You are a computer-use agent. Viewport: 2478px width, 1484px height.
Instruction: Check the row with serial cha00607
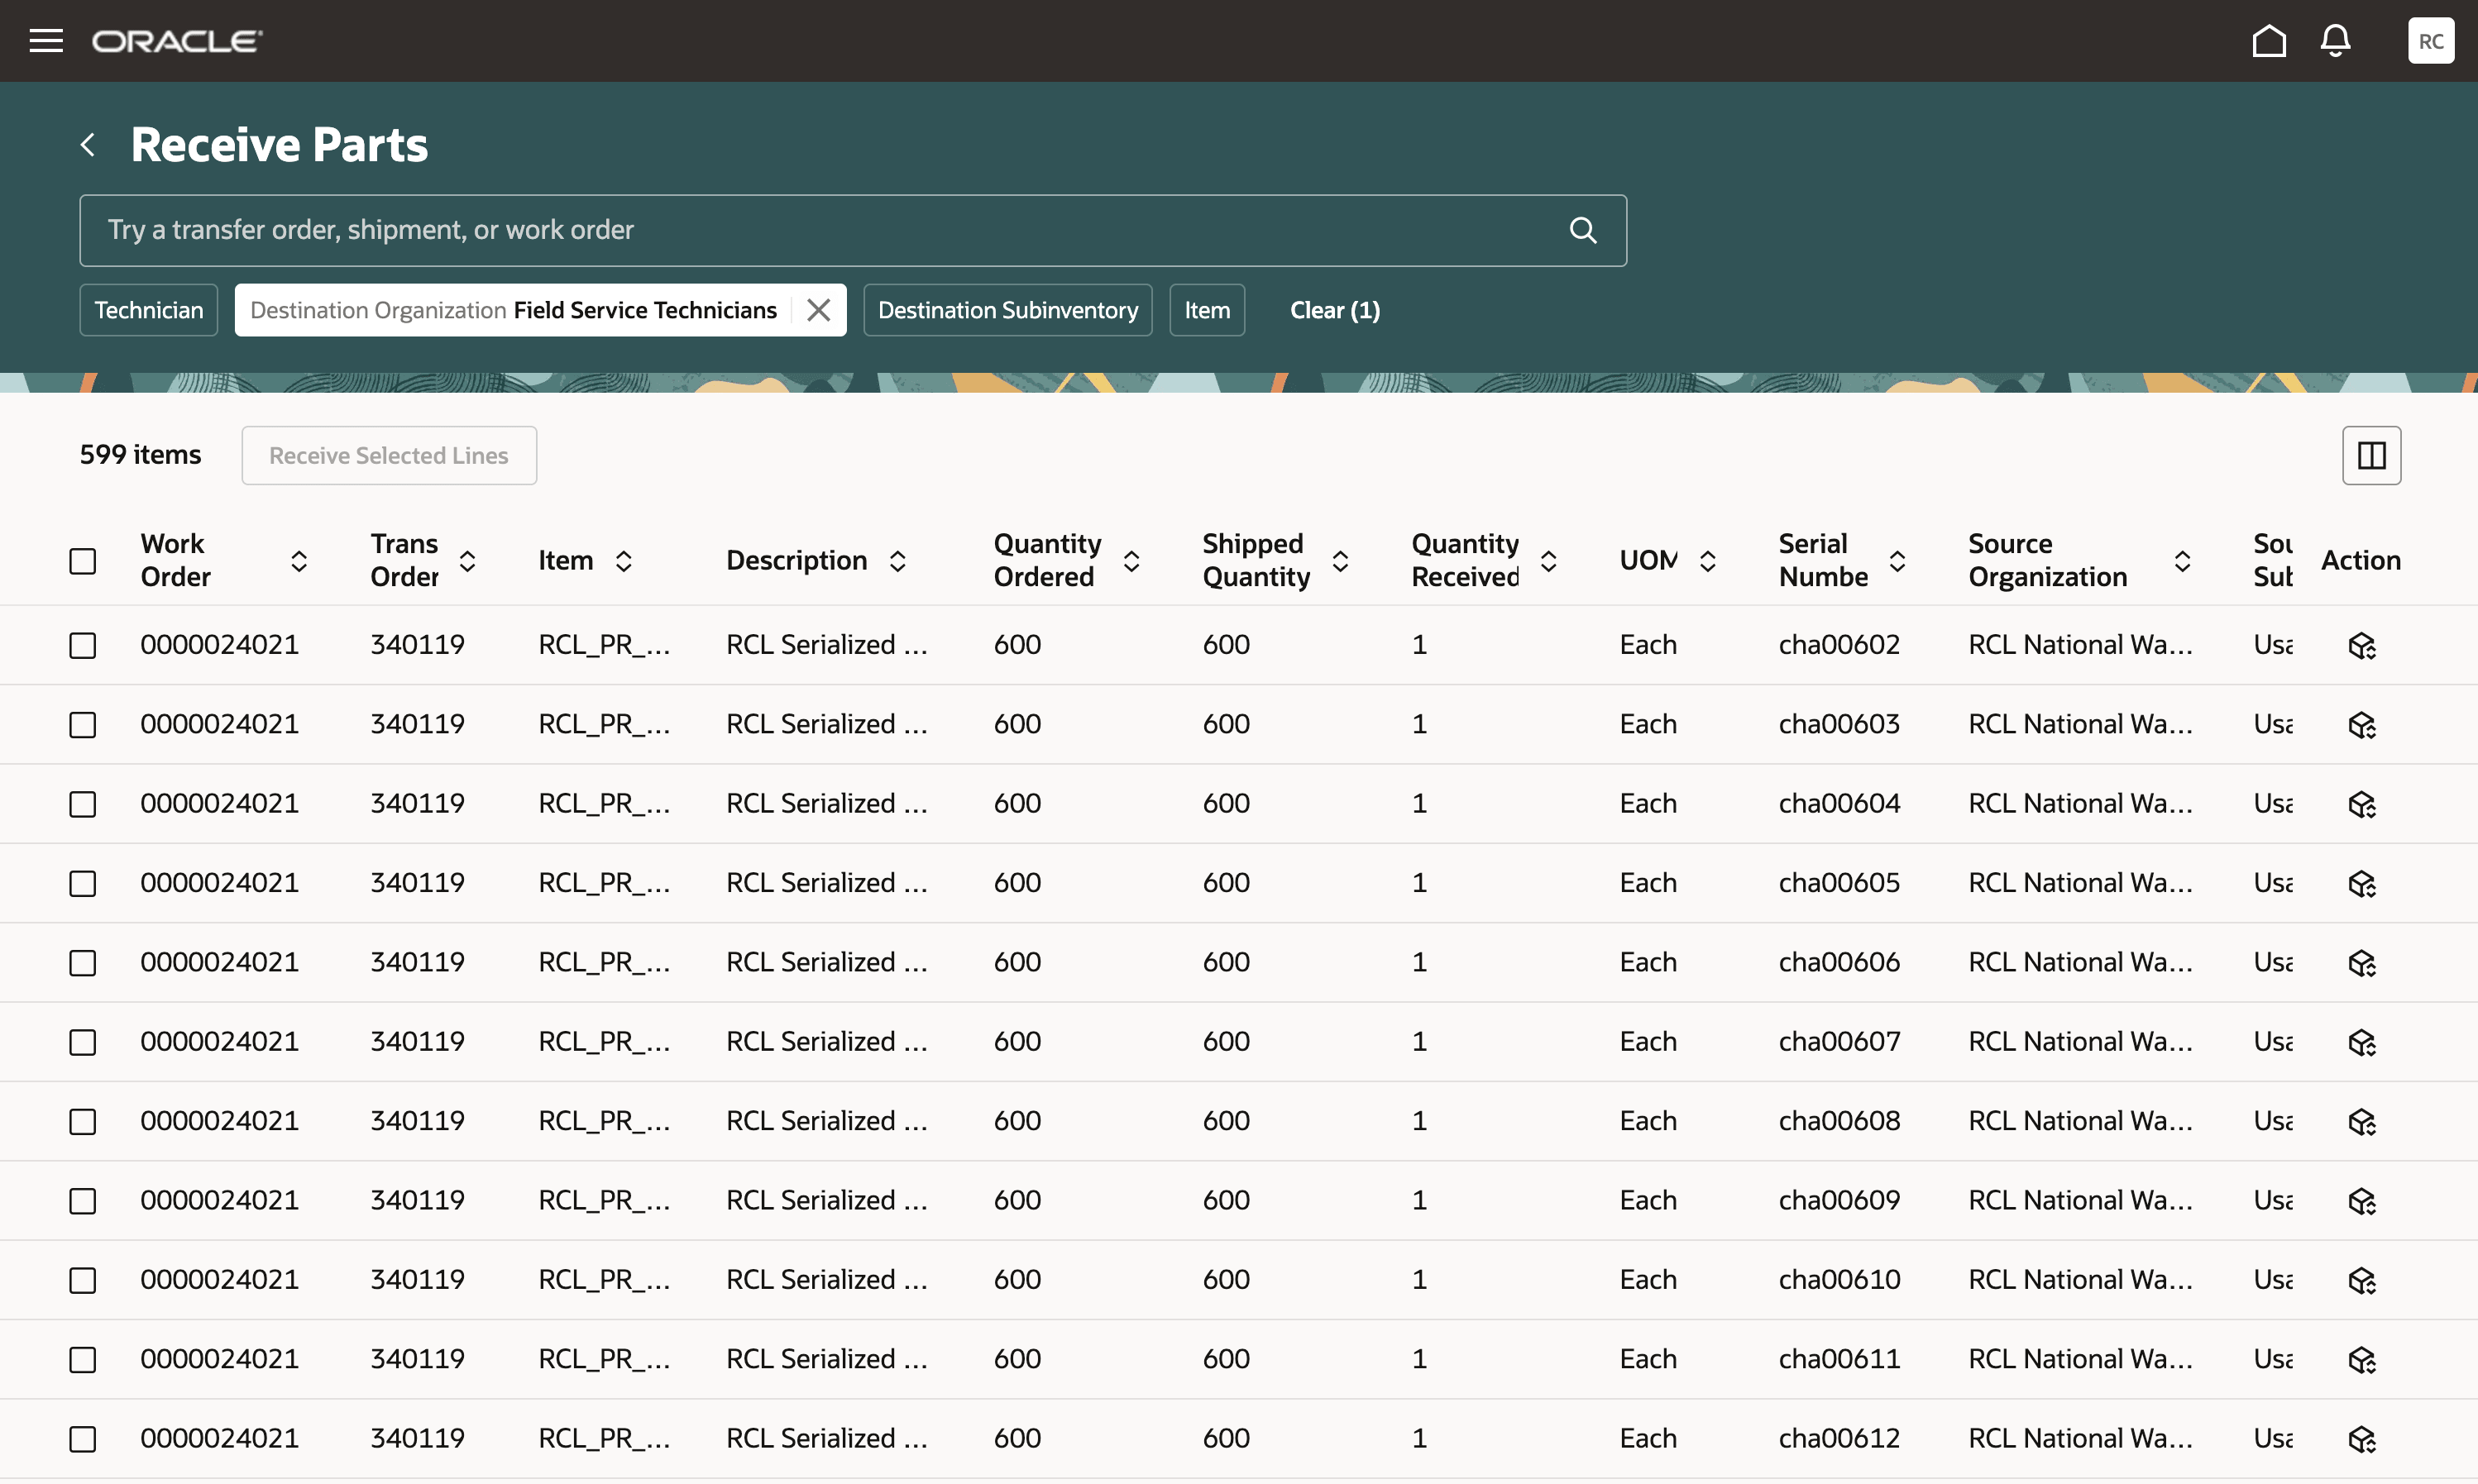(83, 1042)
